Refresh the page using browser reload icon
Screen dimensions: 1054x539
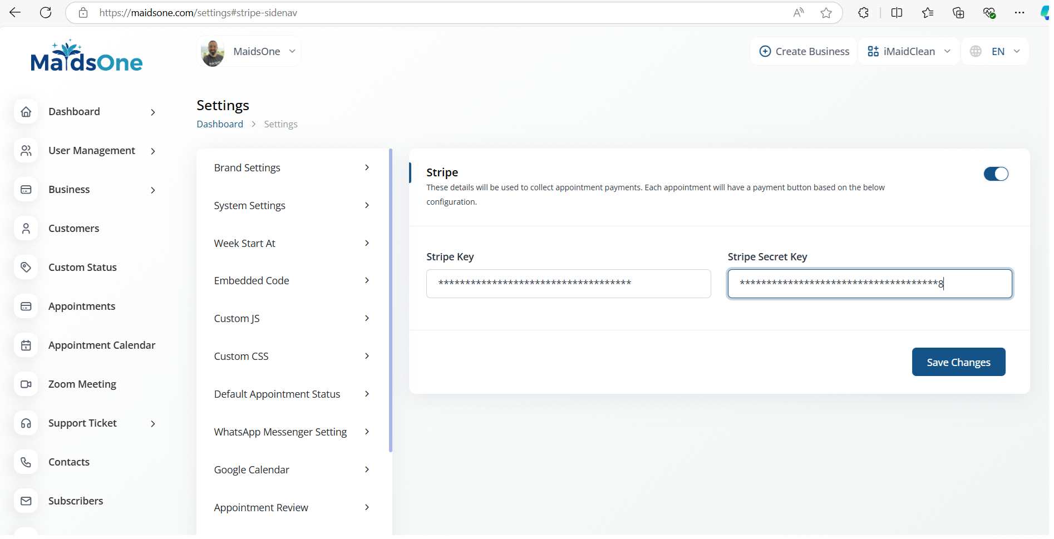pyautogui.click(x=46, y=13)
